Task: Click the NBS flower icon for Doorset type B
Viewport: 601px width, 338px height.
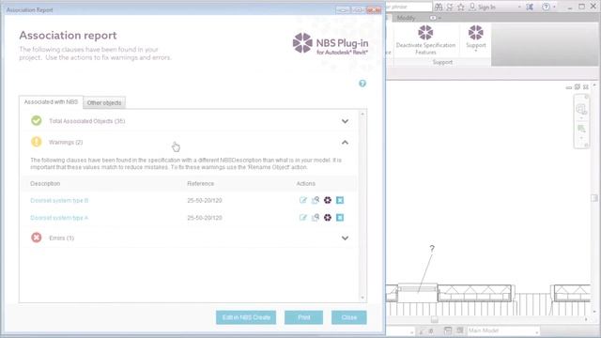Action: (328, 200)
